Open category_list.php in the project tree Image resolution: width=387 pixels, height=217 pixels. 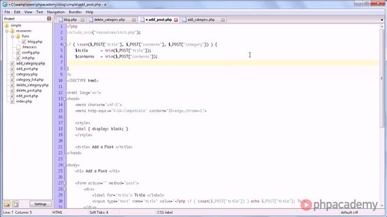(30, 80)
